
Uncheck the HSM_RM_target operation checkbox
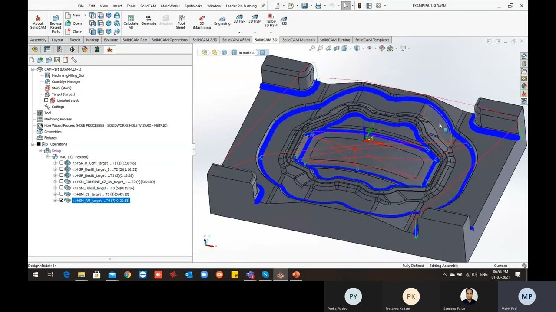click(x=61, y=201)
